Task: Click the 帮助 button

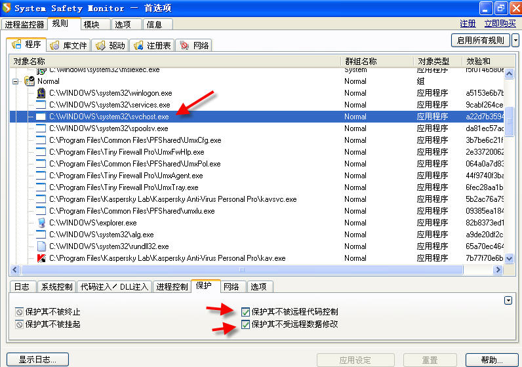Action: tap(492, 360)
